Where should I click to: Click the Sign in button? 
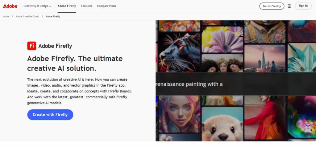pos(303,6)
